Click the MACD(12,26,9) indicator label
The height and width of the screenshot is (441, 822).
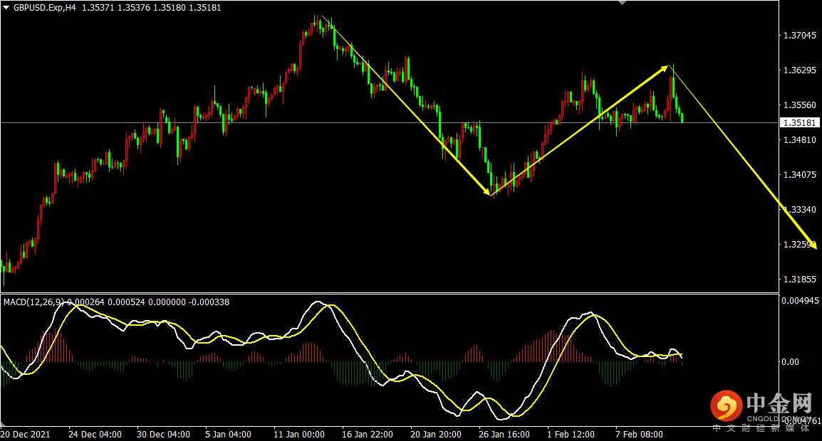(x=33, y=302)
